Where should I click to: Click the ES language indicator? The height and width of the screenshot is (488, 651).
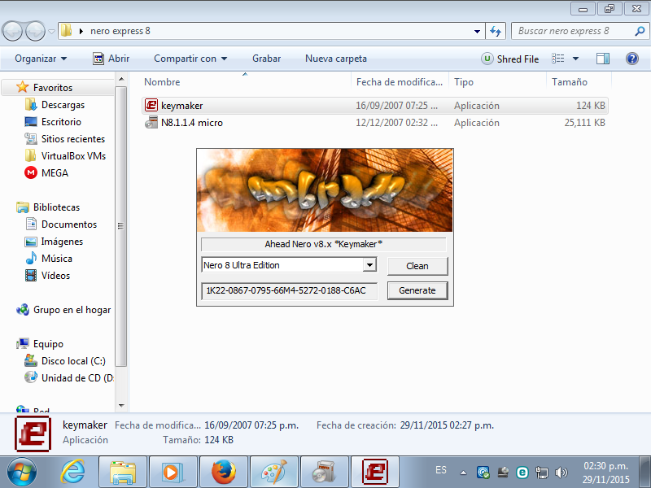441,470
